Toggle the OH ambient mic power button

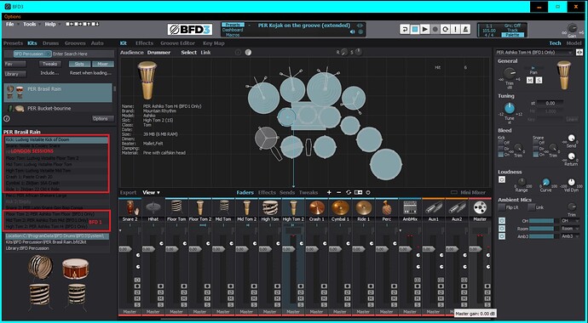(502, 221)
